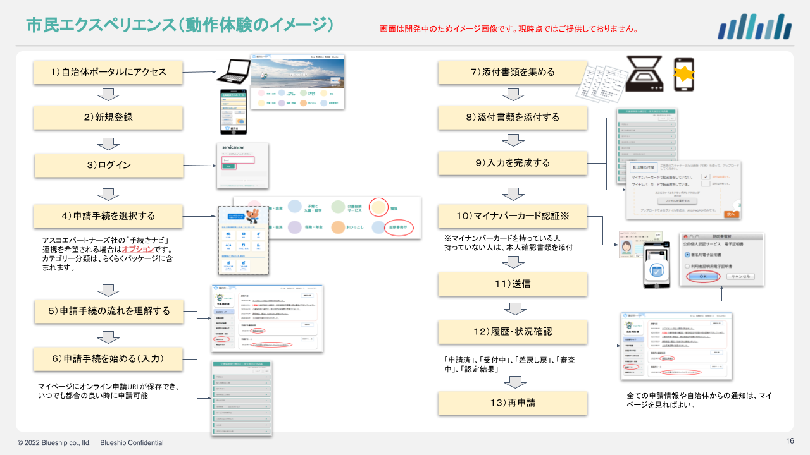The height and width of the screenshot is (455, 810).
Task: Check マイナンバーカードで転出届をしている checkbox
Action: click(705, 184)
